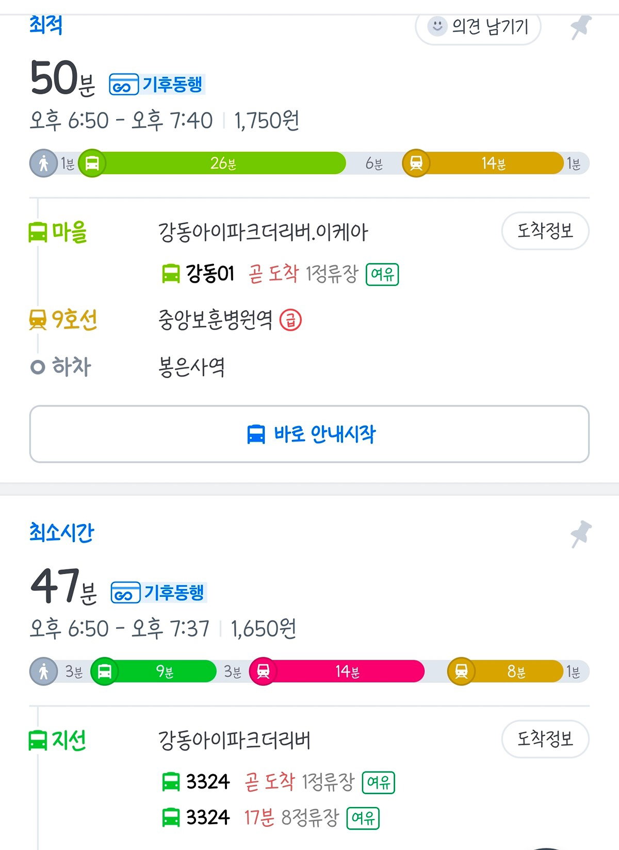The image size is (619, 850).
Task: Pin the 50분 optimal route
Action: (581, 27)
